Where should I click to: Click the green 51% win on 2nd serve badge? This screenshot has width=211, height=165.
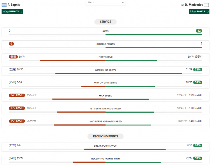point(198,82)
